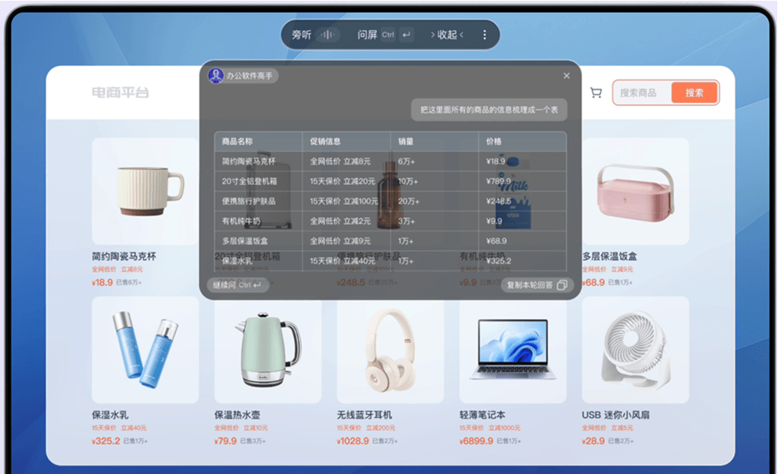This screenshot has height=474, width=778.
Task: Open the laptop product image
Action: [513, 350]
